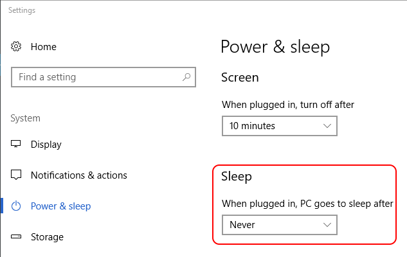This screenshot has width=407, height=257.
Task: Focus the Find a setting box
Action: click(x=104, y=77)
